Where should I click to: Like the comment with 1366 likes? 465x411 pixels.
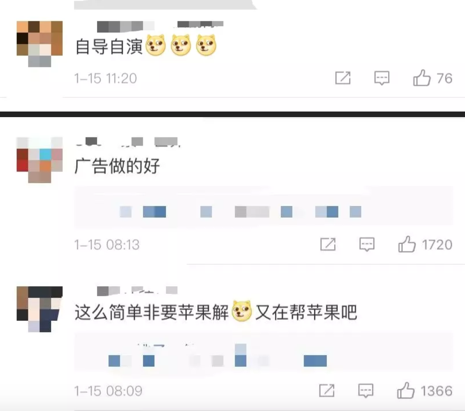pos(406,390)
